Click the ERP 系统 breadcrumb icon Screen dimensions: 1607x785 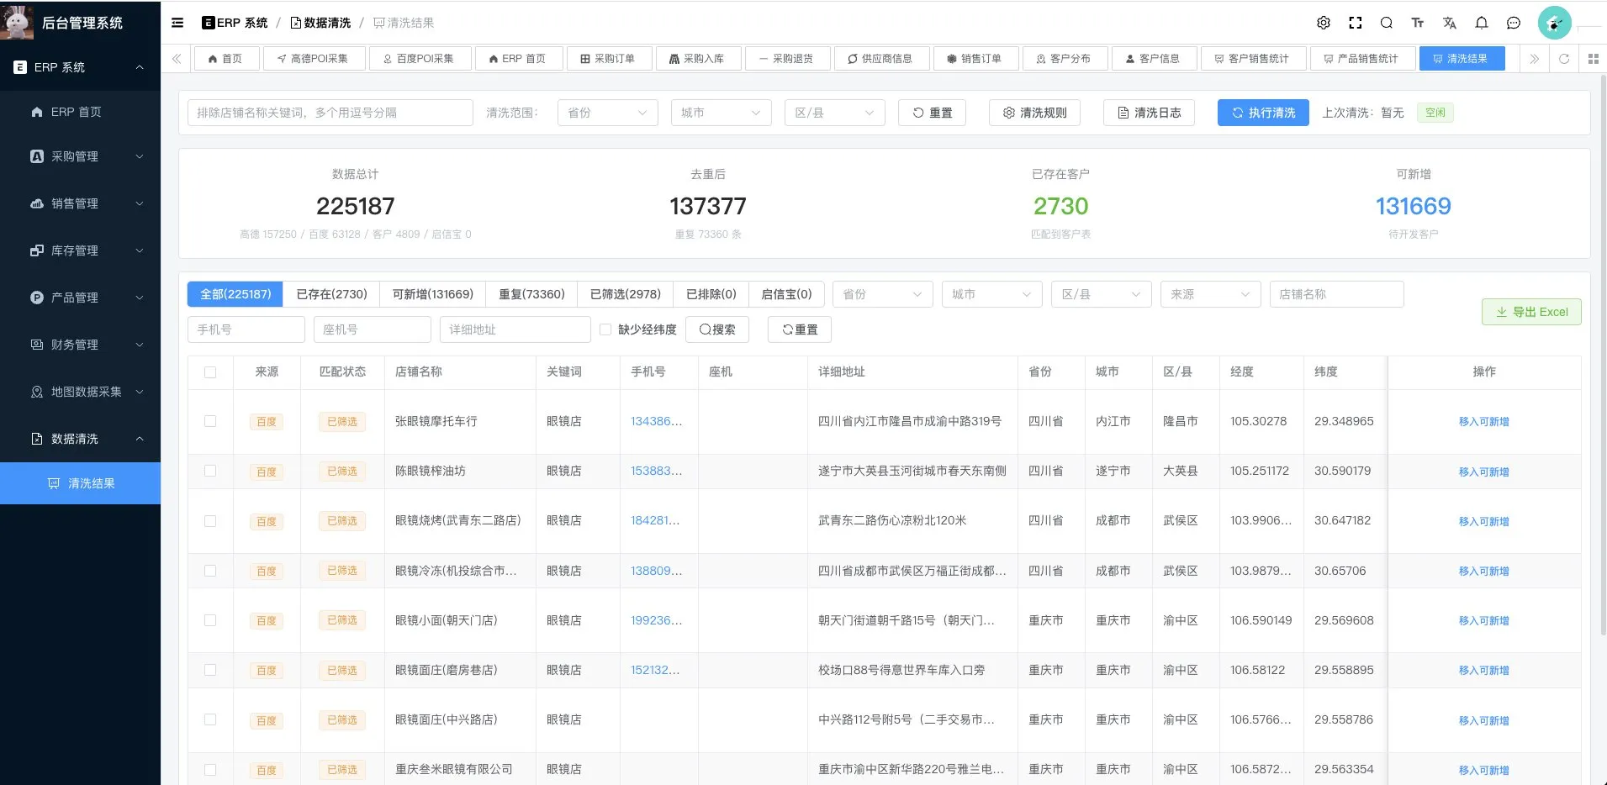[x=209, y=23]
